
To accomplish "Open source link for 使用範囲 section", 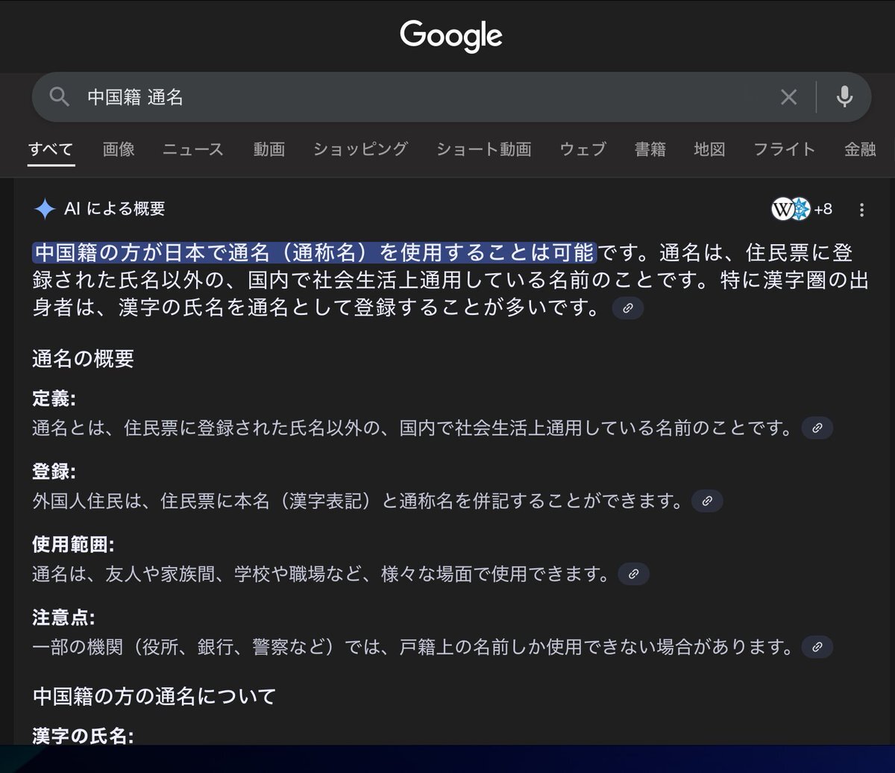I will point(634,574).
